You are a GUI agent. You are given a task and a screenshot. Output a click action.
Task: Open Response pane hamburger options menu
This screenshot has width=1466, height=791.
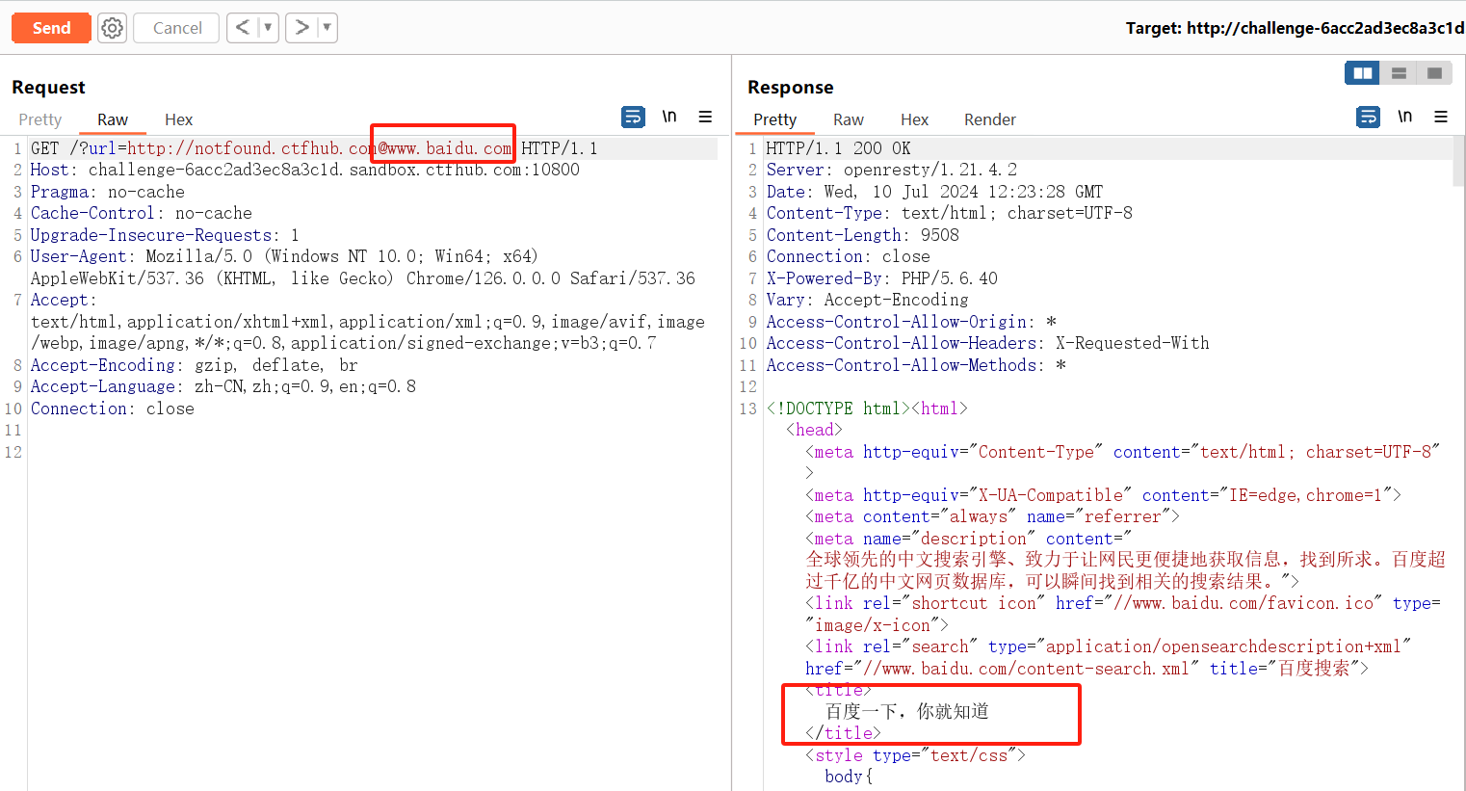coord(1441,117)
